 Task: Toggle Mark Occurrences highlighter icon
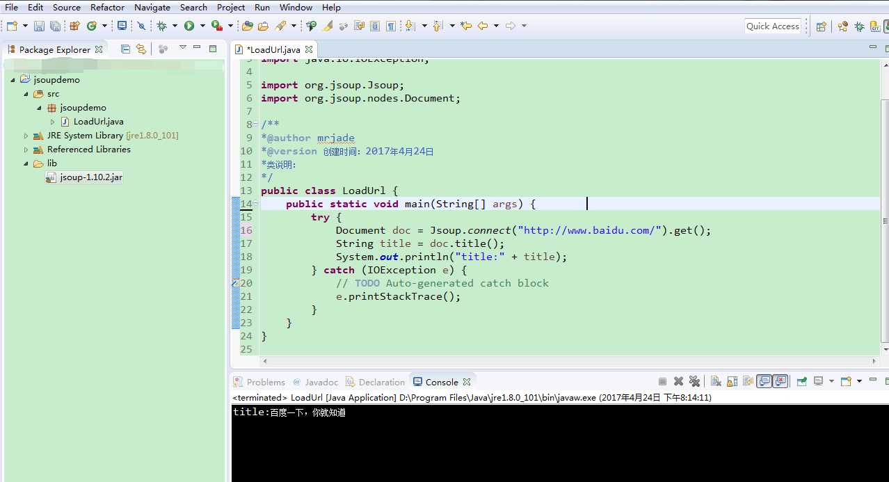point(327,26)
